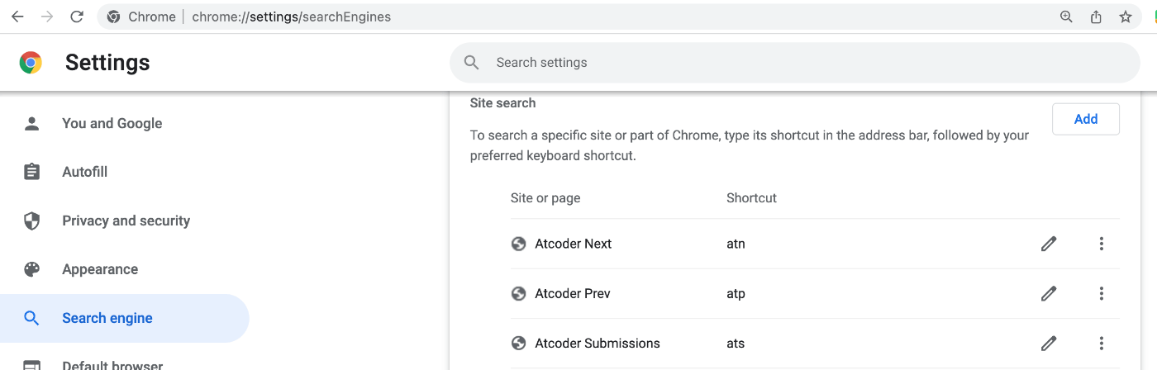The height and width of the screenshot is (370, 1157).
Task: Open three-dot menu for Atcoder Prev
Action: (1101, 293)
